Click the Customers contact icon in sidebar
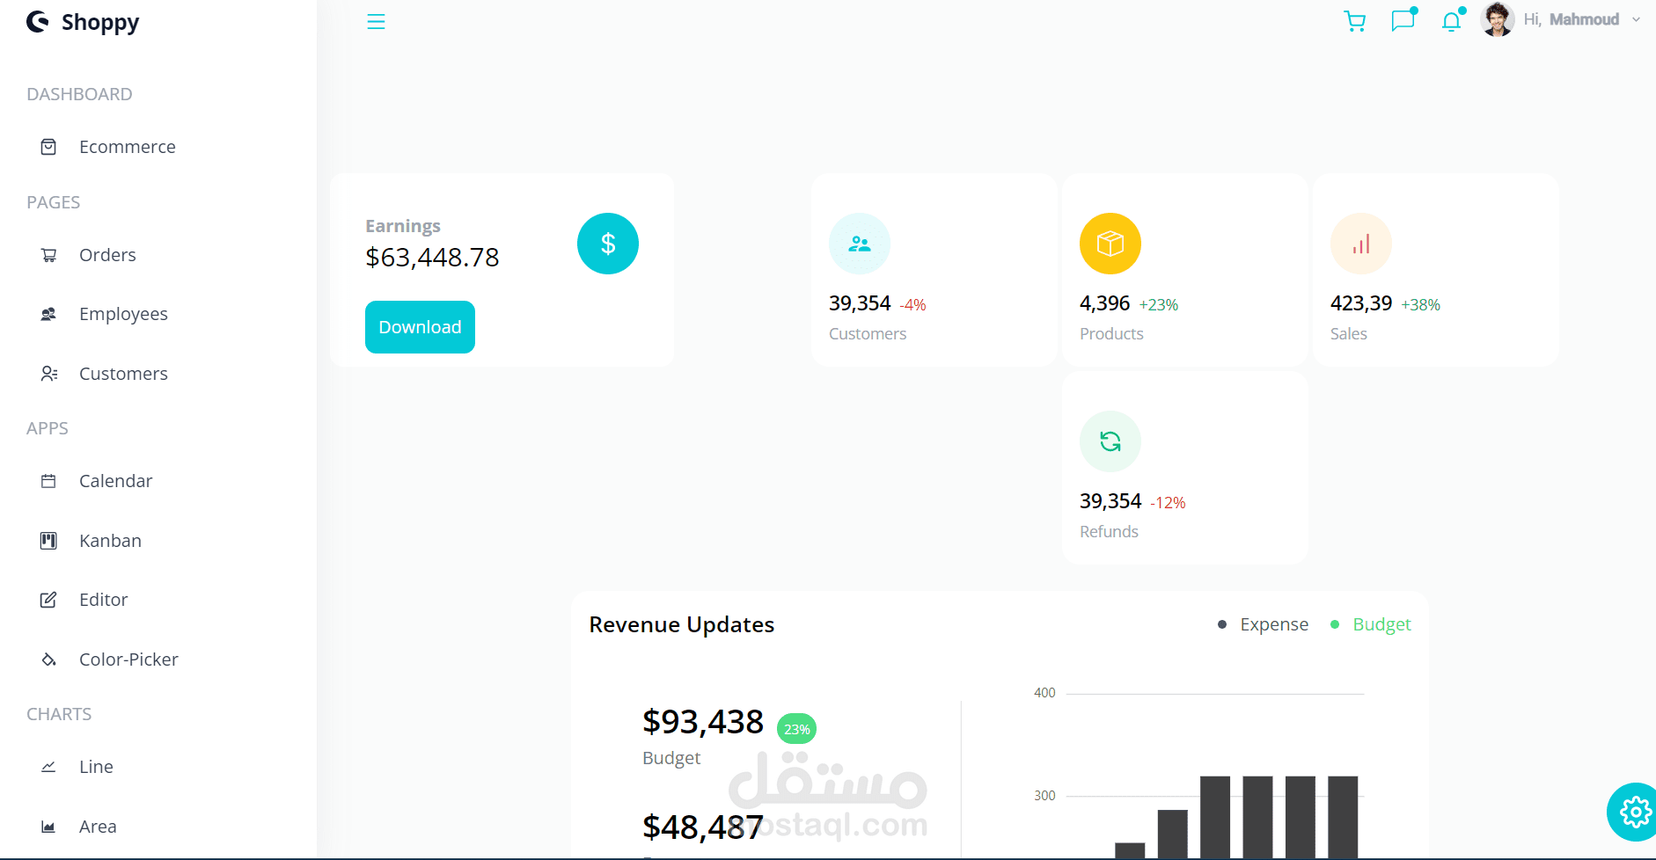1656x860 pixels. pyautogui.click(x=48, y=374)
